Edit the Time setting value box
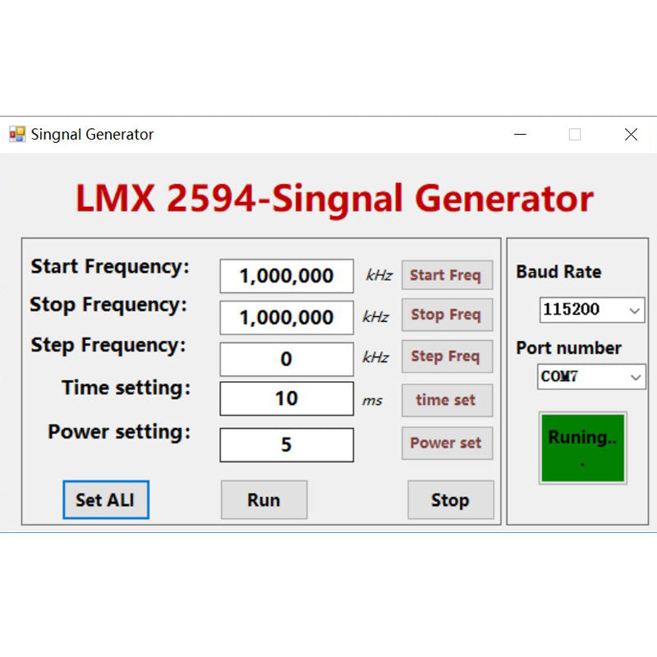This screenshot has height=657, width=657. (287, 399)
